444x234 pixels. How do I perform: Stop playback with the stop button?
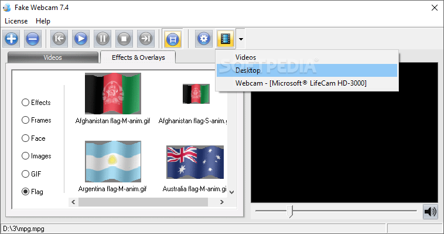[124, 39]
